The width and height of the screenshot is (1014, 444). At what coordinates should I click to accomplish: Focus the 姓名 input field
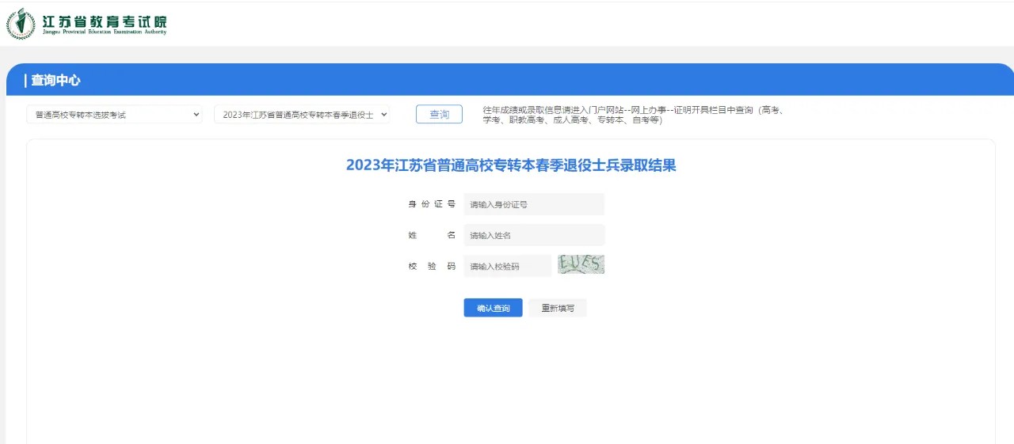tap(534, 235)
